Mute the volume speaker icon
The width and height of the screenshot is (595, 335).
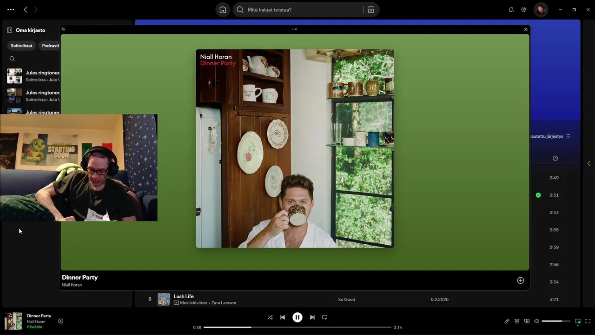[x=536, y=321]
